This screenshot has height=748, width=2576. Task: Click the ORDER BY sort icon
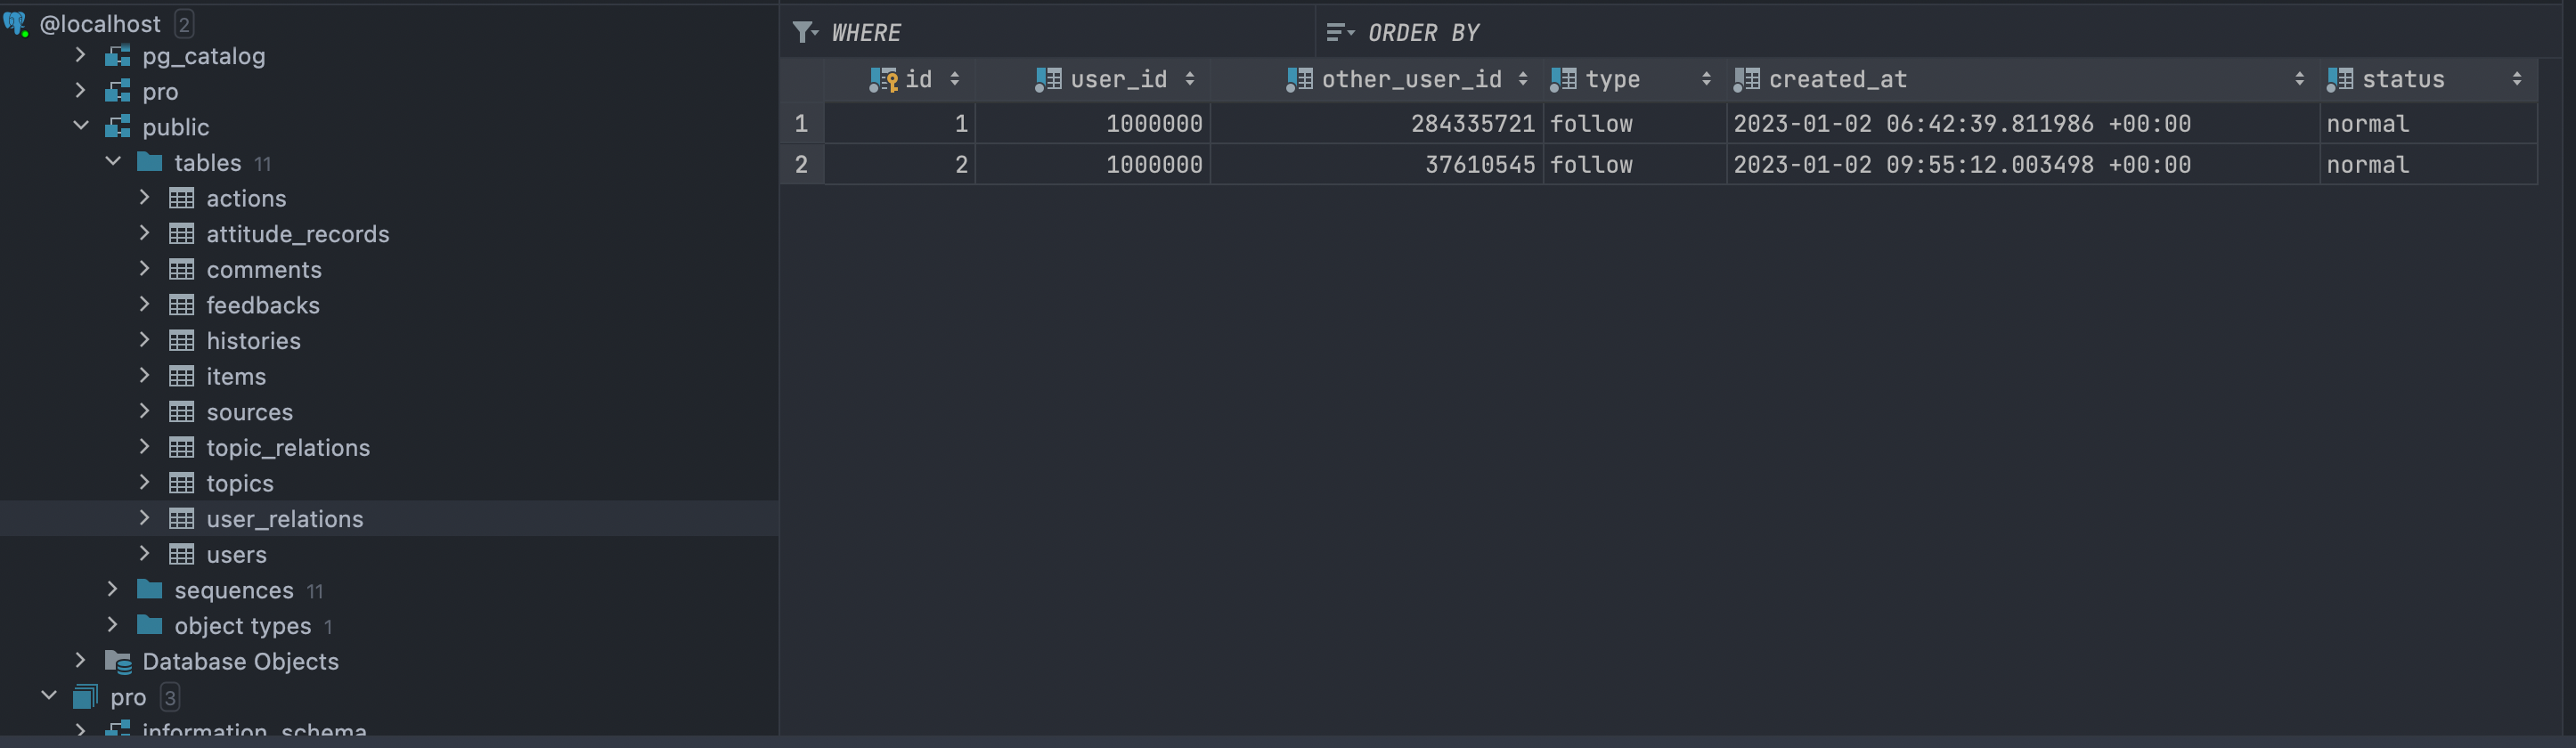click(x=1339, y=33)
